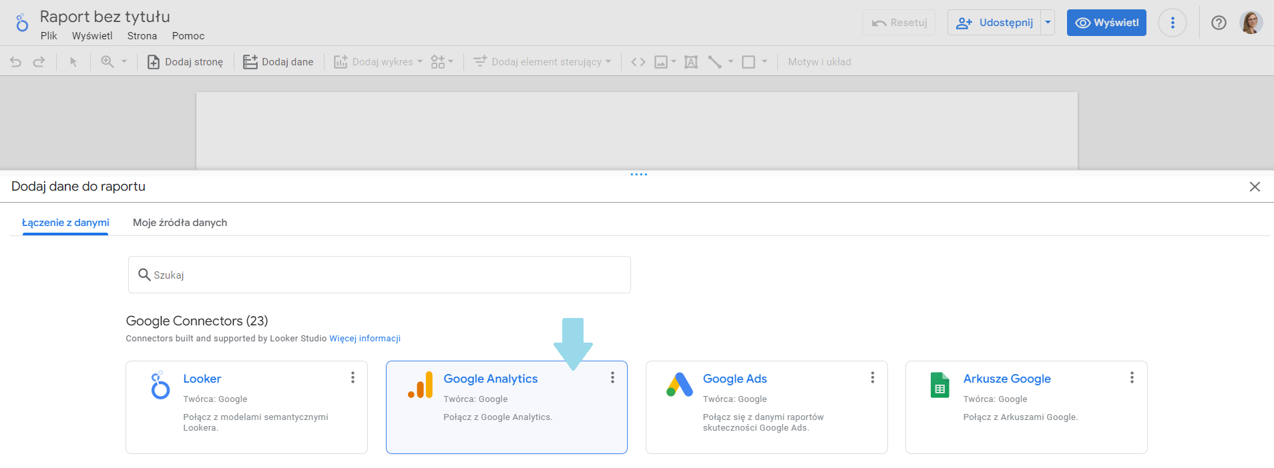Open the Plik menu
This screenshot has height=468, width=1274.
tap(49, 36)
